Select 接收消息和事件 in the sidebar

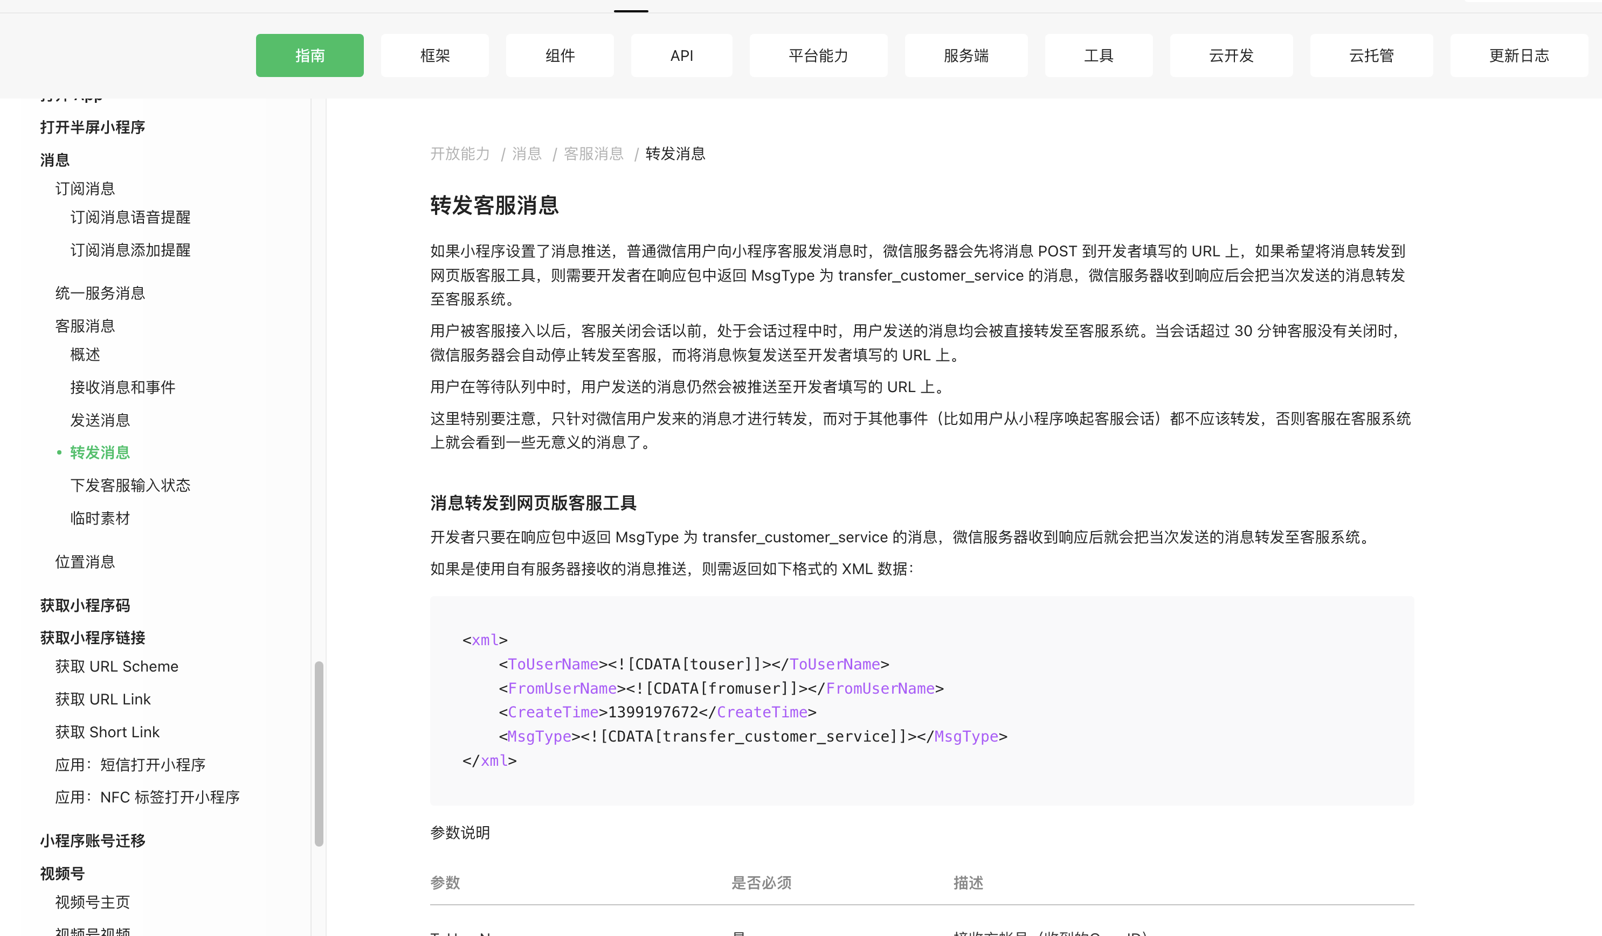point(122,387)
